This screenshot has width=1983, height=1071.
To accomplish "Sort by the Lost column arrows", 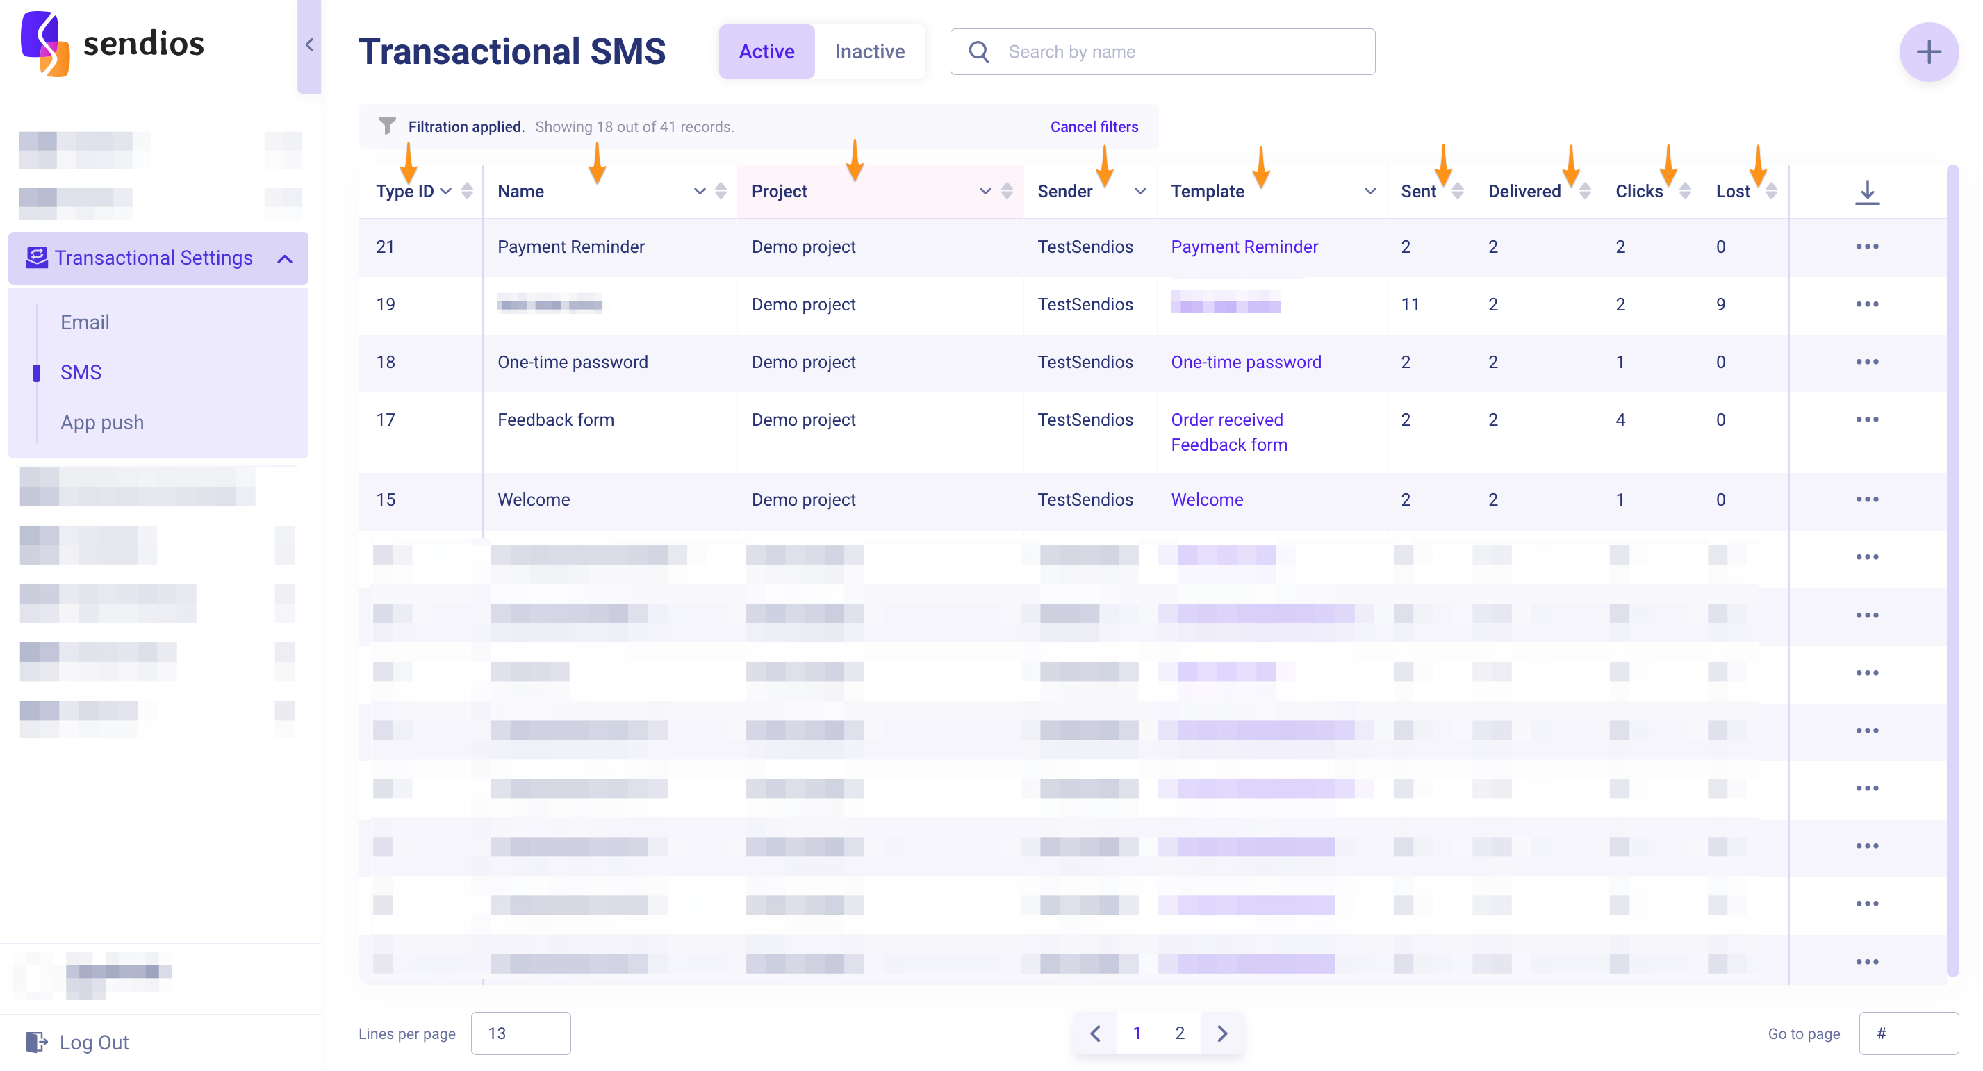I will point(1770,191).
